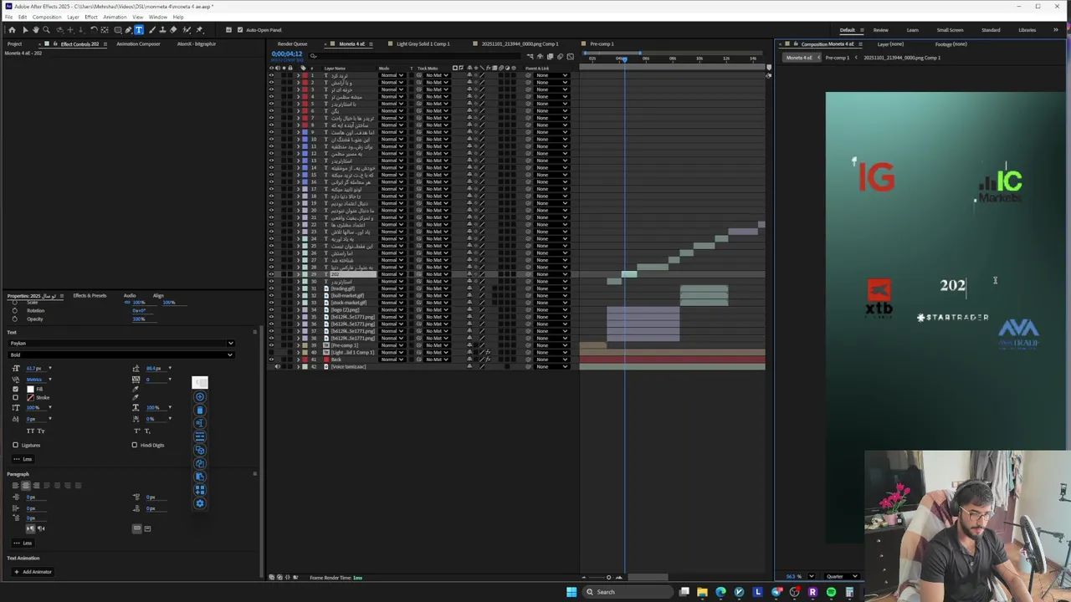
Task: Hide the [Pre-comp 1] layer
Action: click(x=271, y=345)
